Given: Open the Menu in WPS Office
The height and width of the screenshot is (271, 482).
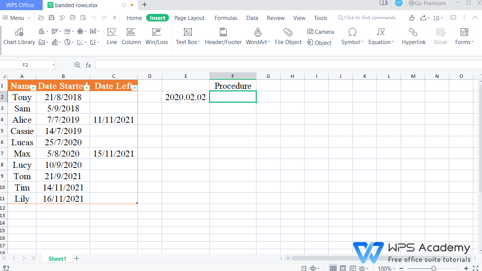Looking at the screenshot, I should point(16,18).
